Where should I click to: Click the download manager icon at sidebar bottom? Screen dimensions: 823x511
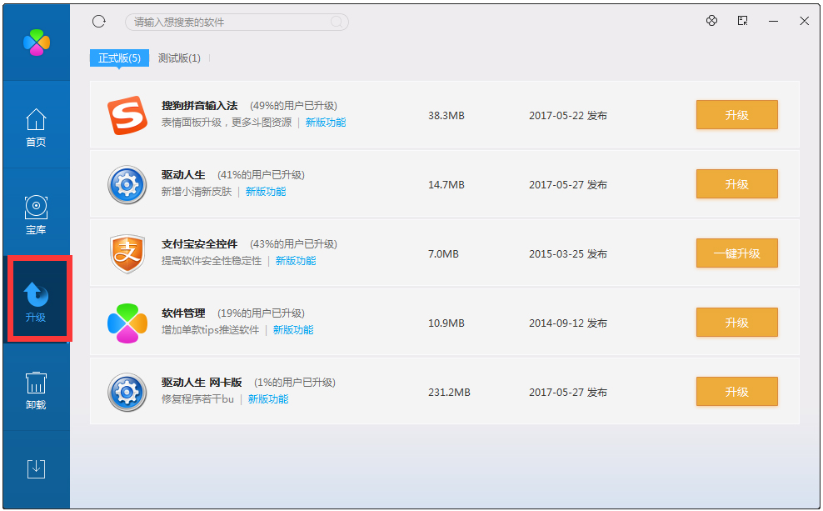[36, 469]
